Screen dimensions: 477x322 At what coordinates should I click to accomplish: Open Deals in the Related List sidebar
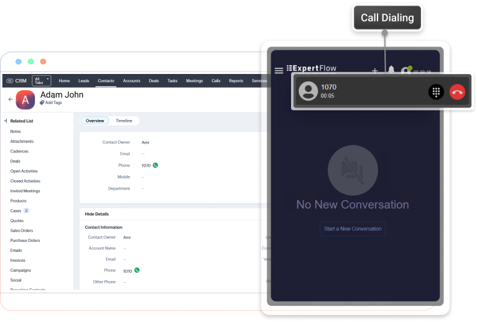15,161
